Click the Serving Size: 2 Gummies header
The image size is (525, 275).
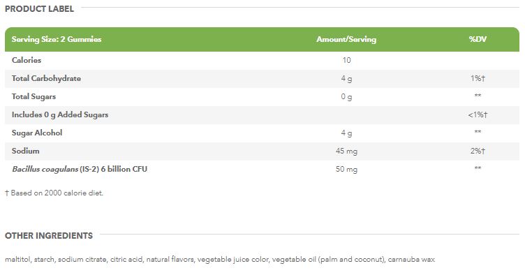pos(57,39)
